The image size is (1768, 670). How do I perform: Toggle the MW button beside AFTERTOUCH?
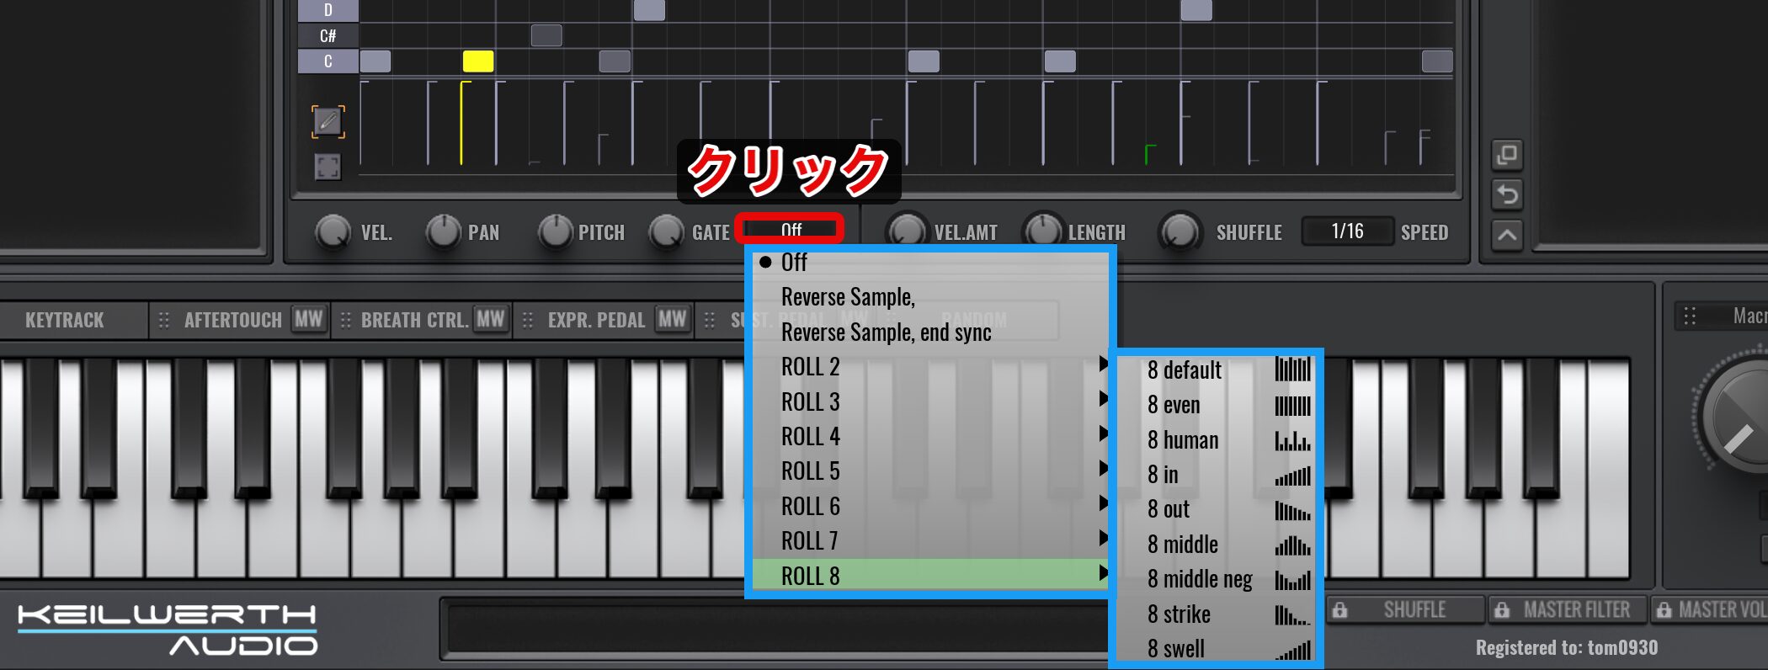tap(308, 319)
